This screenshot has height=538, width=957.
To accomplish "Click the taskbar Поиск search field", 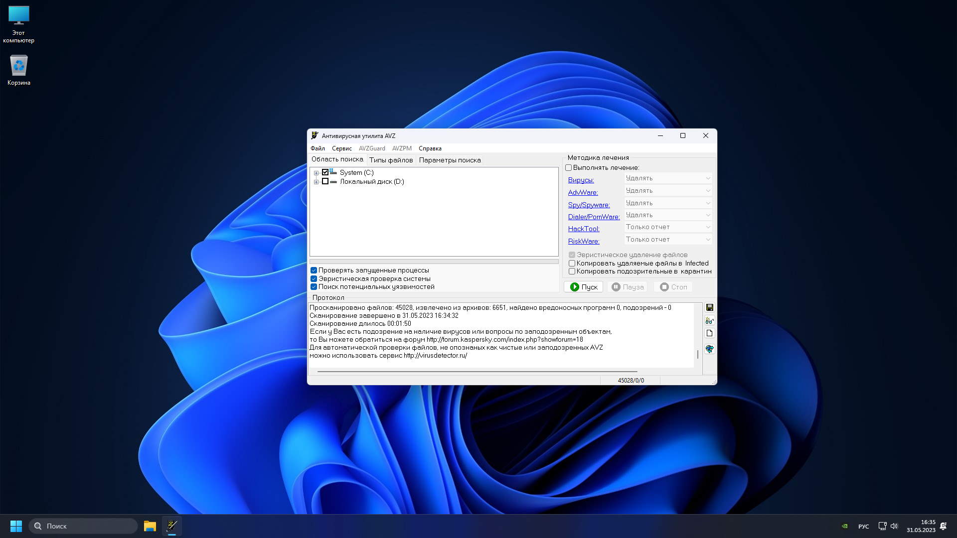I will click(83, 526).
